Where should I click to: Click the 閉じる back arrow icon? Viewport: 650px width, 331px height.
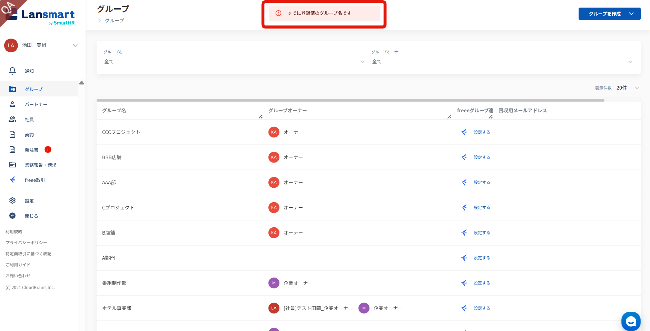click(x=12, y=216)
